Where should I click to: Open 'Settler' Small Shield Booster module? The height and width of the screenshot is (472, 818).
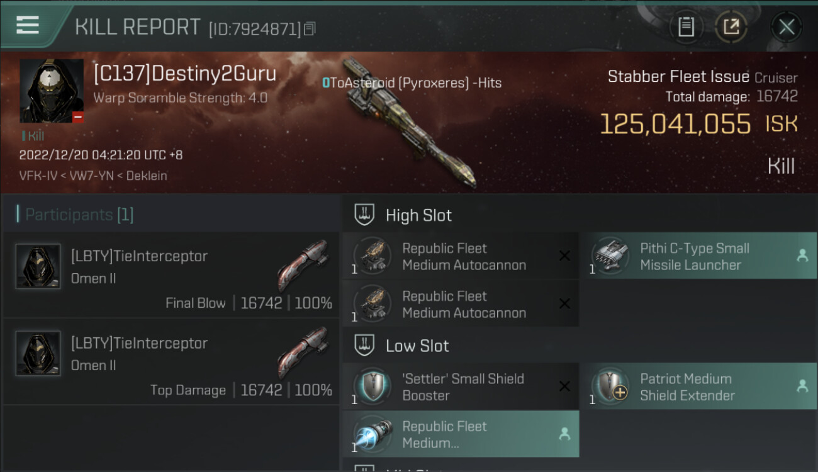pyautogui.click(x=461, y=387)
